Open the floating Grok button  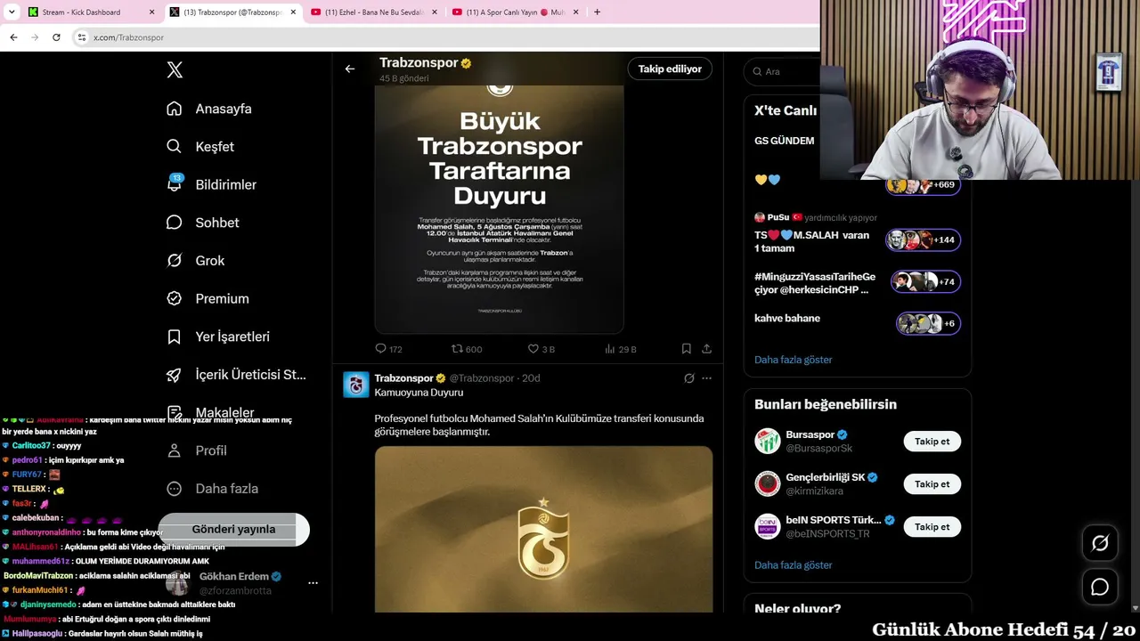coord(1100,543)
